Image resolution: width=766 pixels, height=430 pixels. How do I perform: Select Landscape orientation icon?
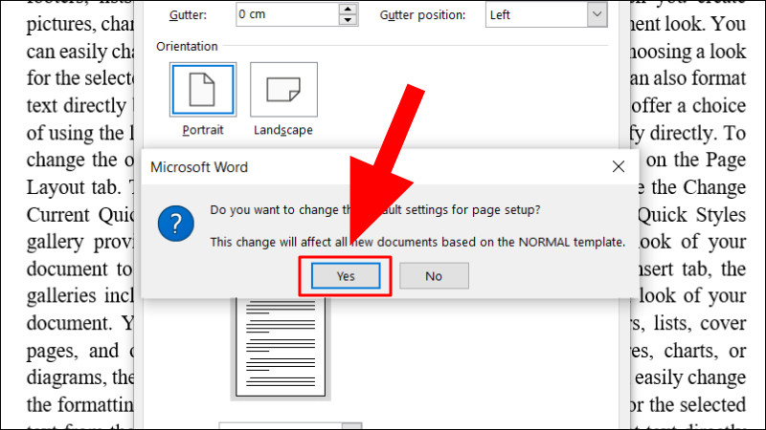click(x=283, y=89)
